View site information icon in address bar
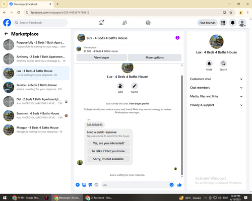The image size is (252, 201). tap(27, 13)
